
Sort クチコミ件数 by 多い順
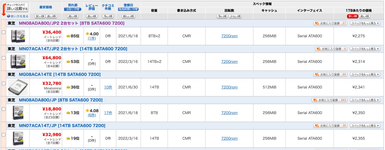[108, 16]
